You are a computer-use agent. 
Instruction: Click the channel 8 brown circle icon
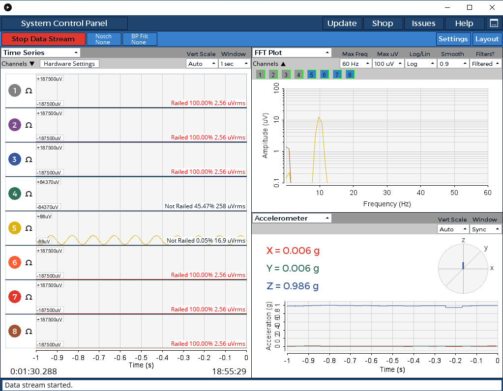click(15, 332)
